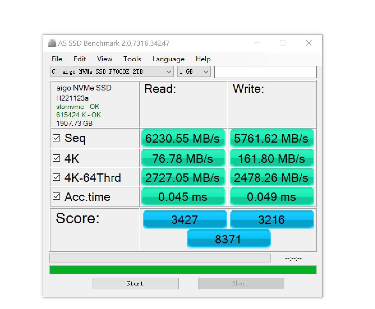Click the Start button

tap(136, 284)
